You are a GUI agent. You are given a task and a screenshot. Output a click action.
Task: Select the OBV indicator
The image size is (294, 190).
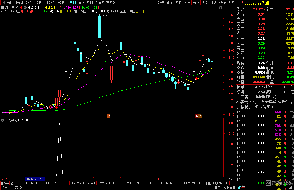pos(86,183)
